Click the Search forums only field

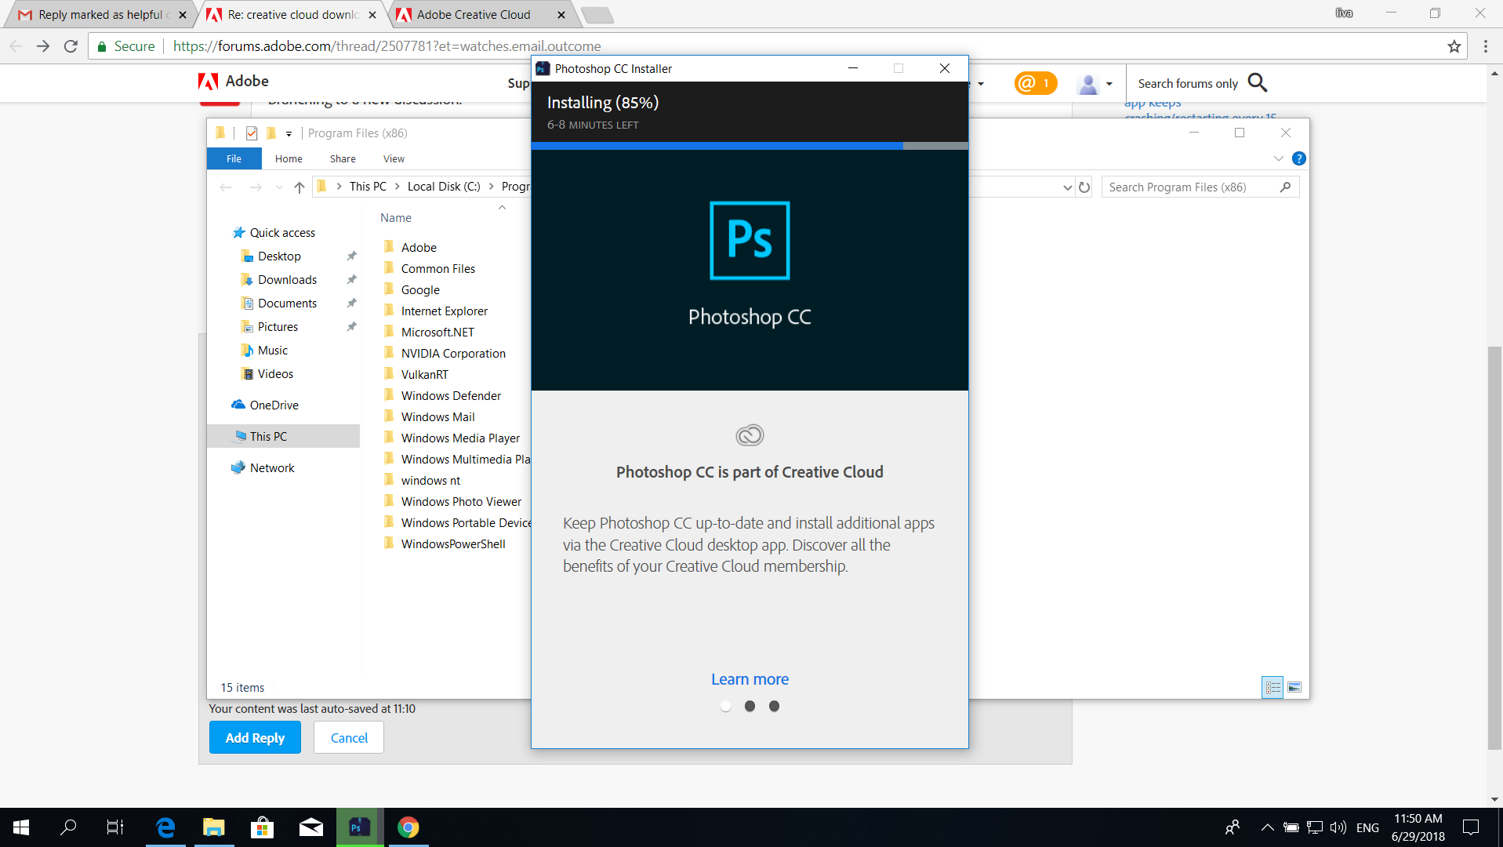click(x=1188, y=83)
